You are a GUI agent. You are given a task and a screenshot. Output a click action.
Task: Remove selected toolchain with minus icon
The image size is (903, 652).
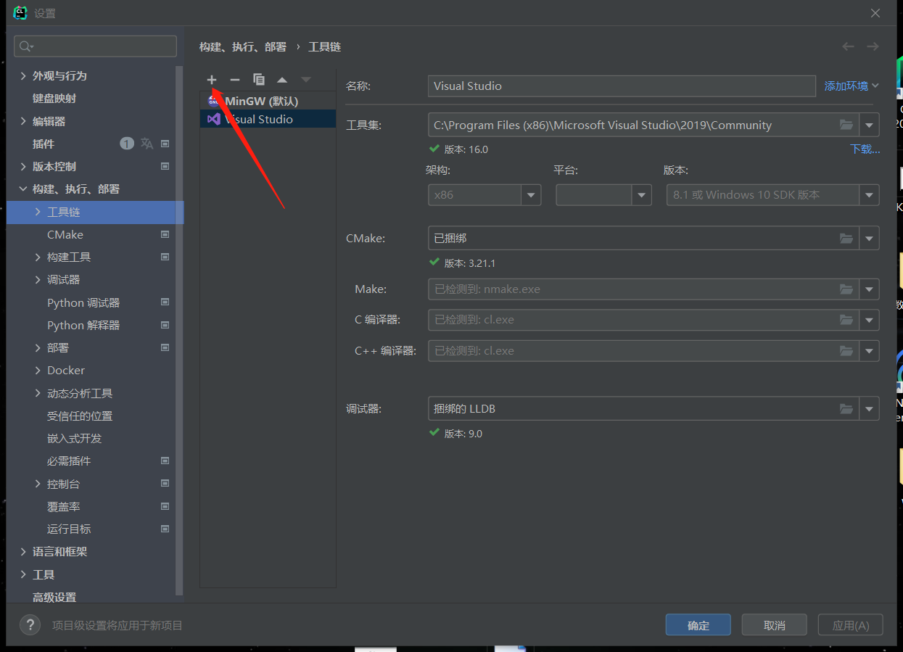(x=235, y=80)
